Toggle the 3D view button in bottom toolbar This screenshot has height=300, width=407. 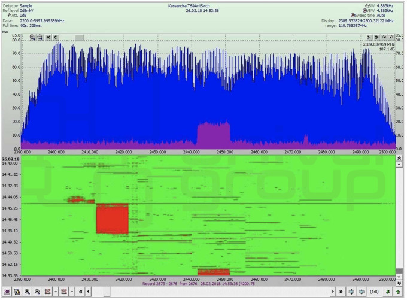(7, 292)
